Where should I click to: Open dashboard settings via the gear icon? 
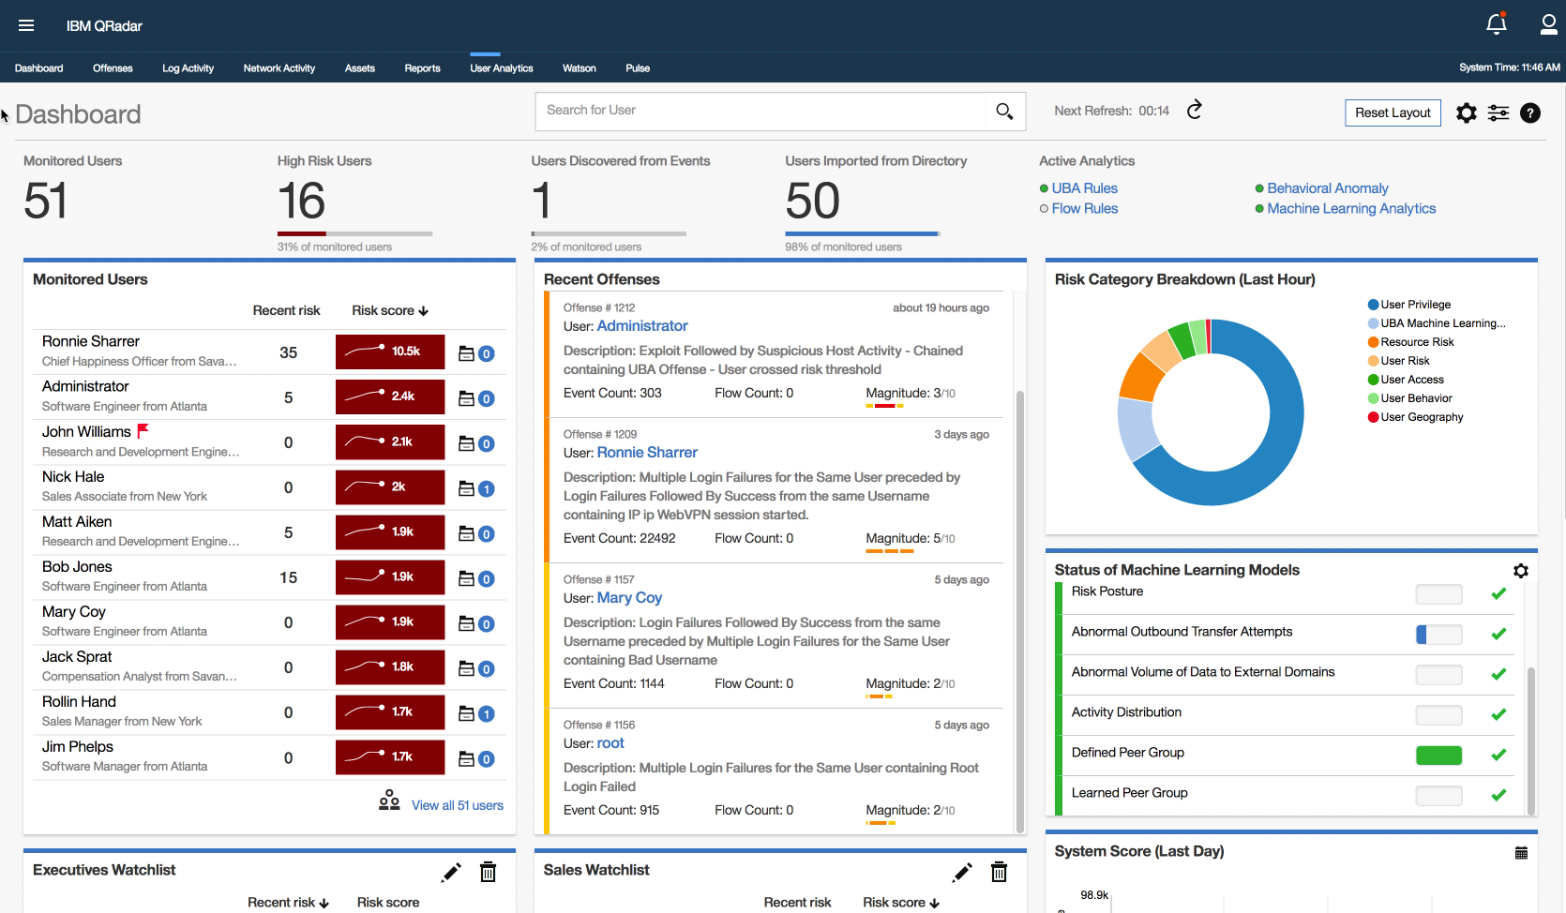click(1466, 112)
